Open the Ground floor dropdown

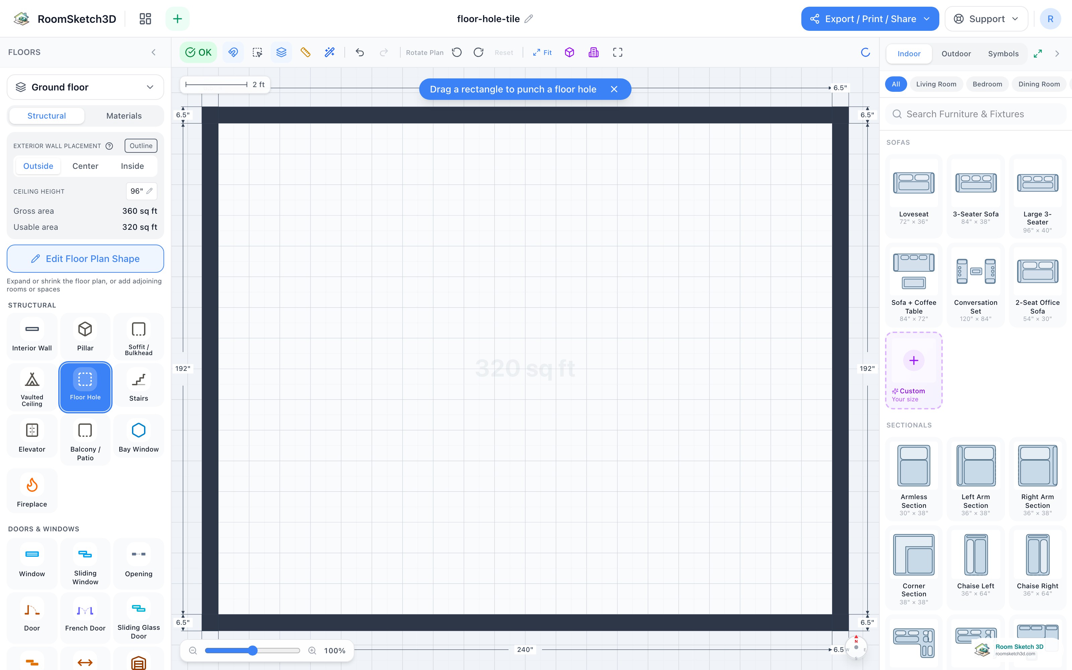coord(85,87)
